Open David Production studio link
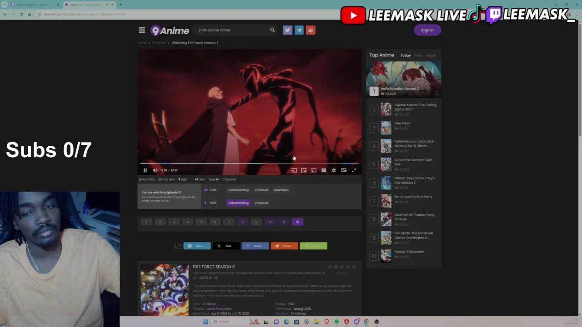This screenshot has width=582, height=327. pyautogui.click(x=219, y=309)
